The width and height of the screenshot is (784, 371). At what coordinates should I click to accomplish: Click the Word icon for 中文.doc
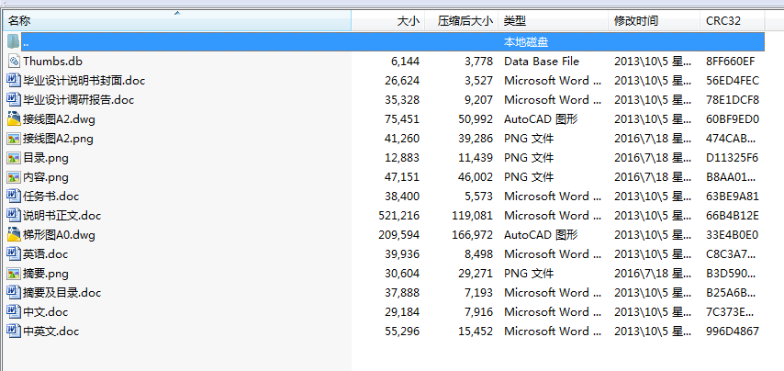coord(14,312)
